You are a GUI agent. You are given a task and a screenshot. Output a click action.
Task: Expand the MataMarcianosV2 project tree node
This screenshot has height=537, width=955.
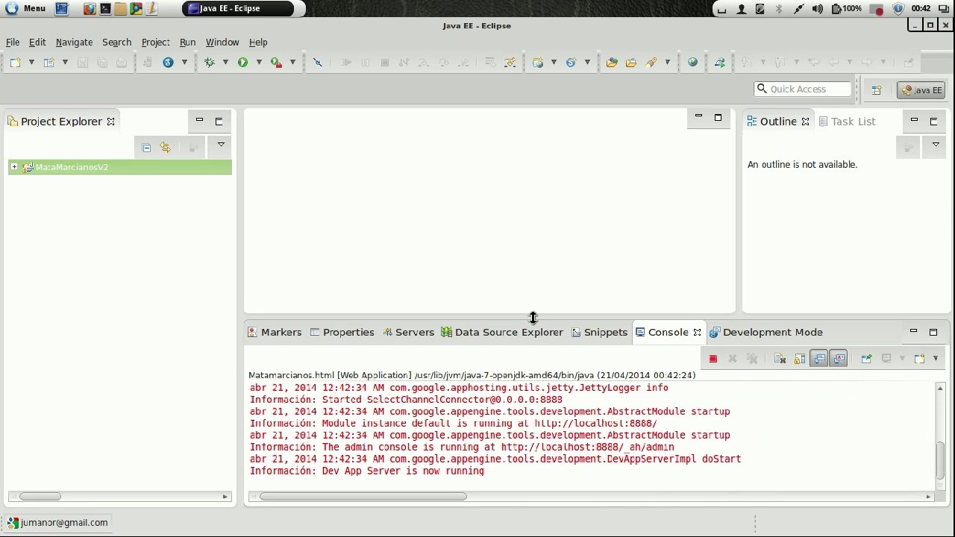click(14, 167)
